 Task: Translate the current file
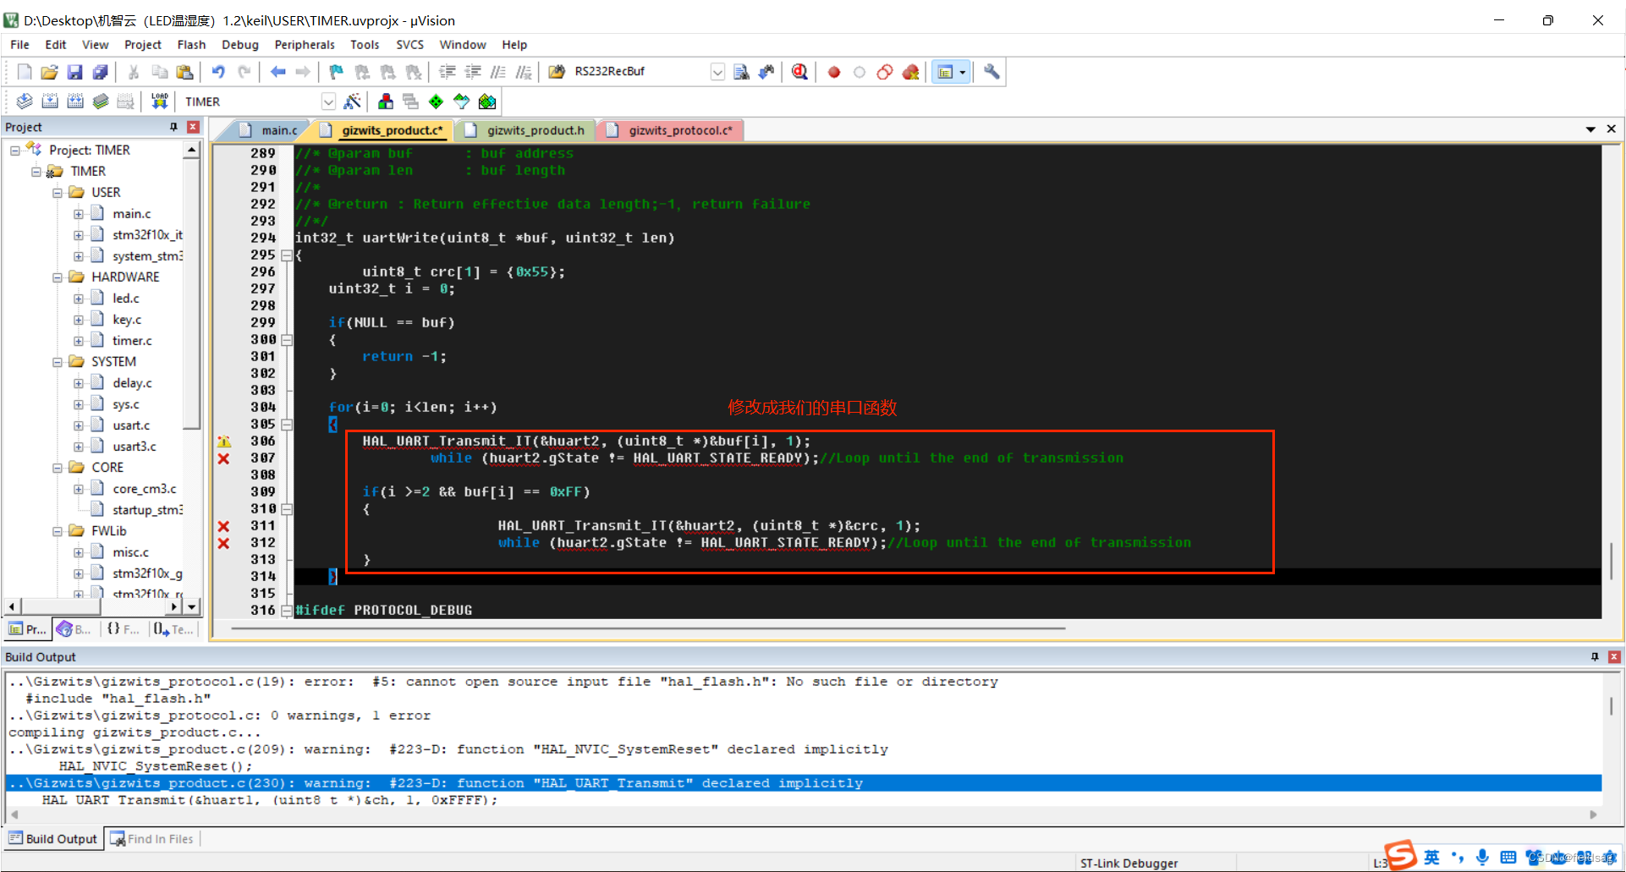[x=25, y=101]
